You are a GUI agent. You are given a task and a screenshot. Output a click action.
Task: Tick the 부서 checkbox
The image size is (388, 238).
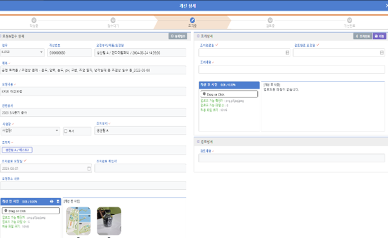65,131
